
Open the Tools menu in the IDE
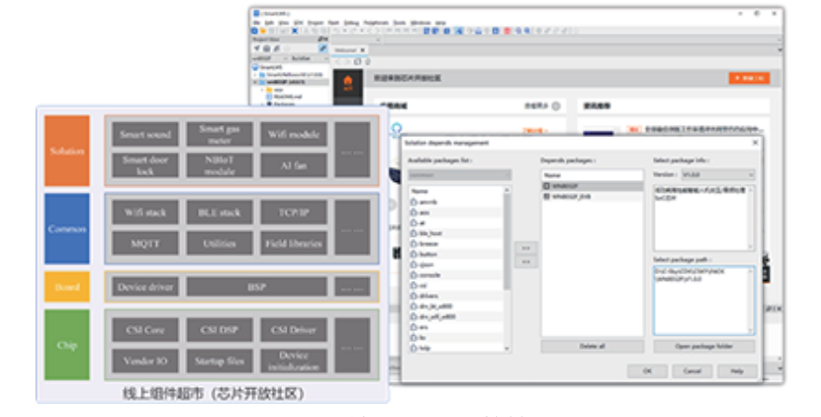tap(400, 23)
